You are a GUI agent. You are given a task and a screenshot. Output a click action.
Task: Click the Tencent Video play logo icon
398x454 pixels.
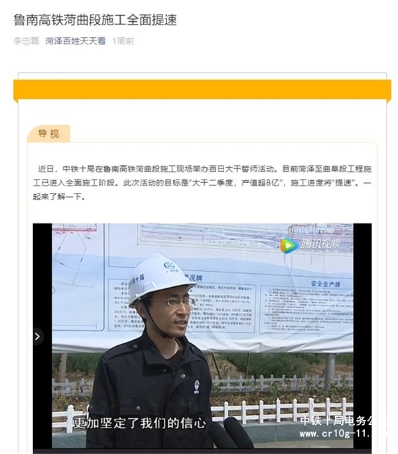pyautogui.click(x=289, y=245)
